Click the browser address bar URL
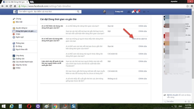This screenshot has height=109, width=194. point(46,6)
